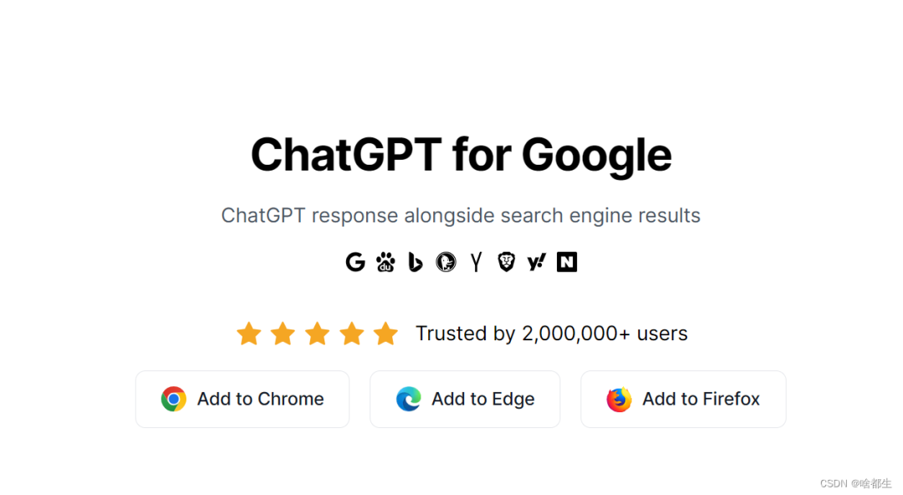Click the Add to Firefox button
This screenshot has width=903, height=495.
pos(683,400)
